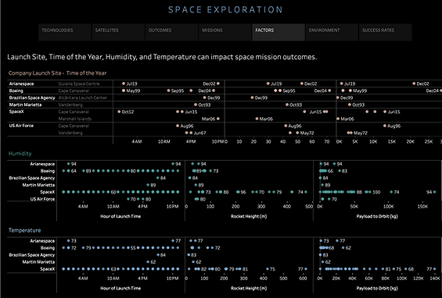The image size is (442, 298).
Task: Select the SpaceX humidity point labeled 88
Action: pos(354,192)
